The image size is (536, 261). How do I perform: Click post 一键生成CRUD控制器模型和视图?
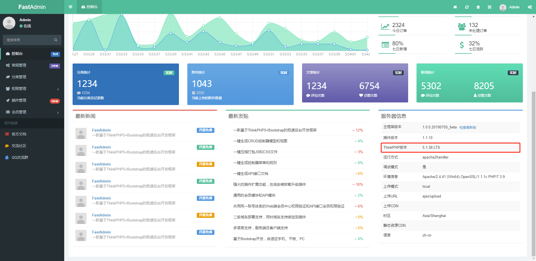260,141
